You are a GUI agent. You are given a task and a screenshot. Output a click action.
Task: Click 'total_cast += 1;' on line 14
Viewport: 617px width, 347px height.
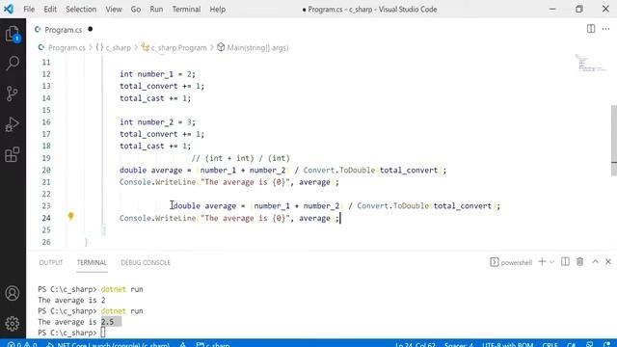click(x=155, y=98)
